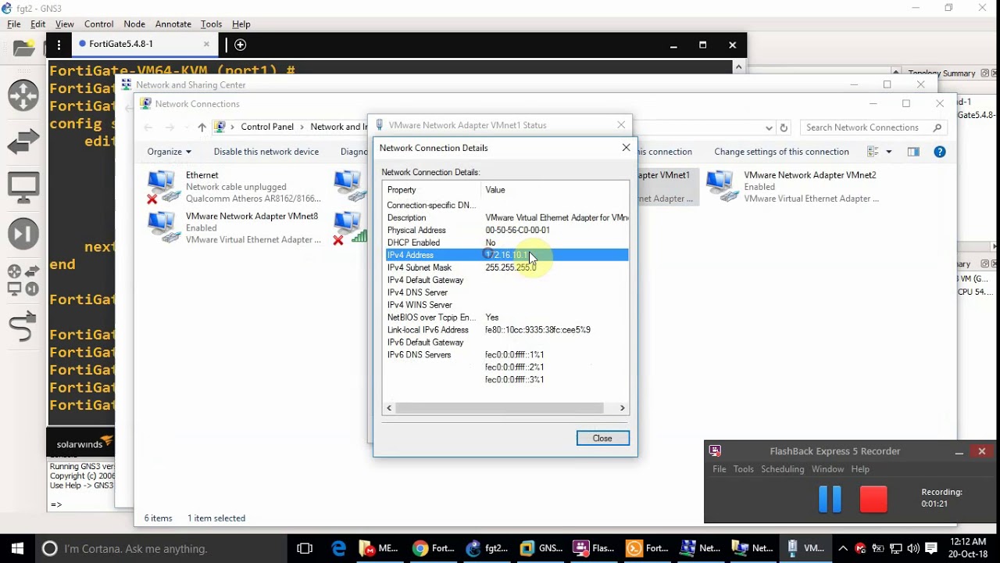Open the Organize dropdown menu
Viewport: 1000px width, 563px height.
(169, 152)
